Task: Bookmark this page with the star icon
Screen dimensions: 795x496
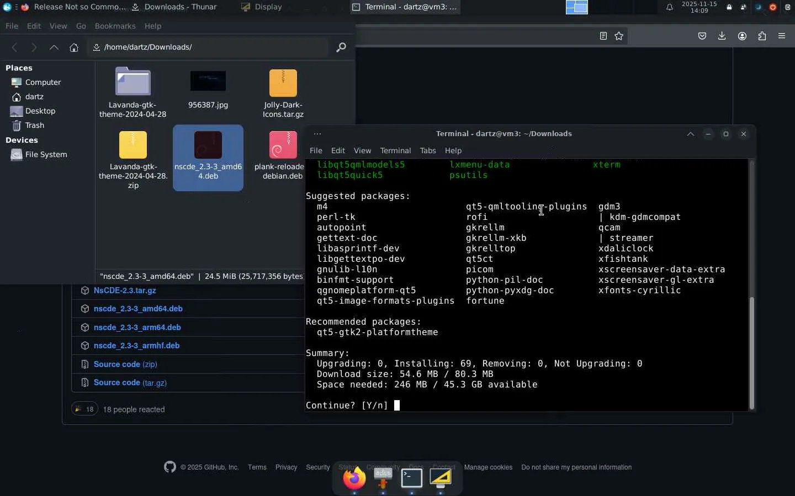Action: pyautogui.click(x=619, y=36)
